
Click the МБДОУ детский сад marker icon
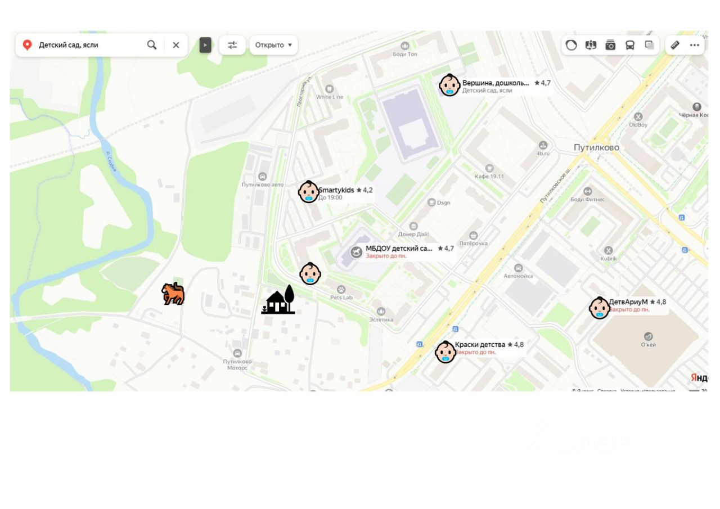(356, 252)
